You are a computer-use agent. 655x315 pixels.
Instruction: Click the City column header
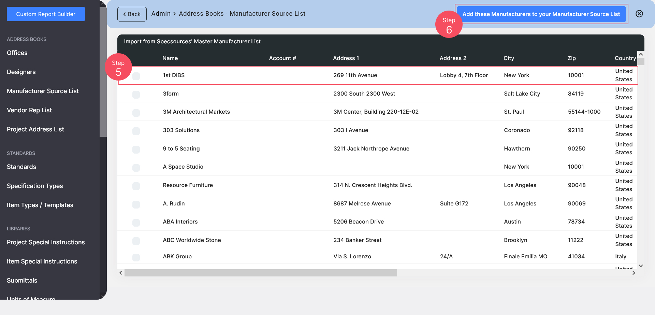point(509,58)
